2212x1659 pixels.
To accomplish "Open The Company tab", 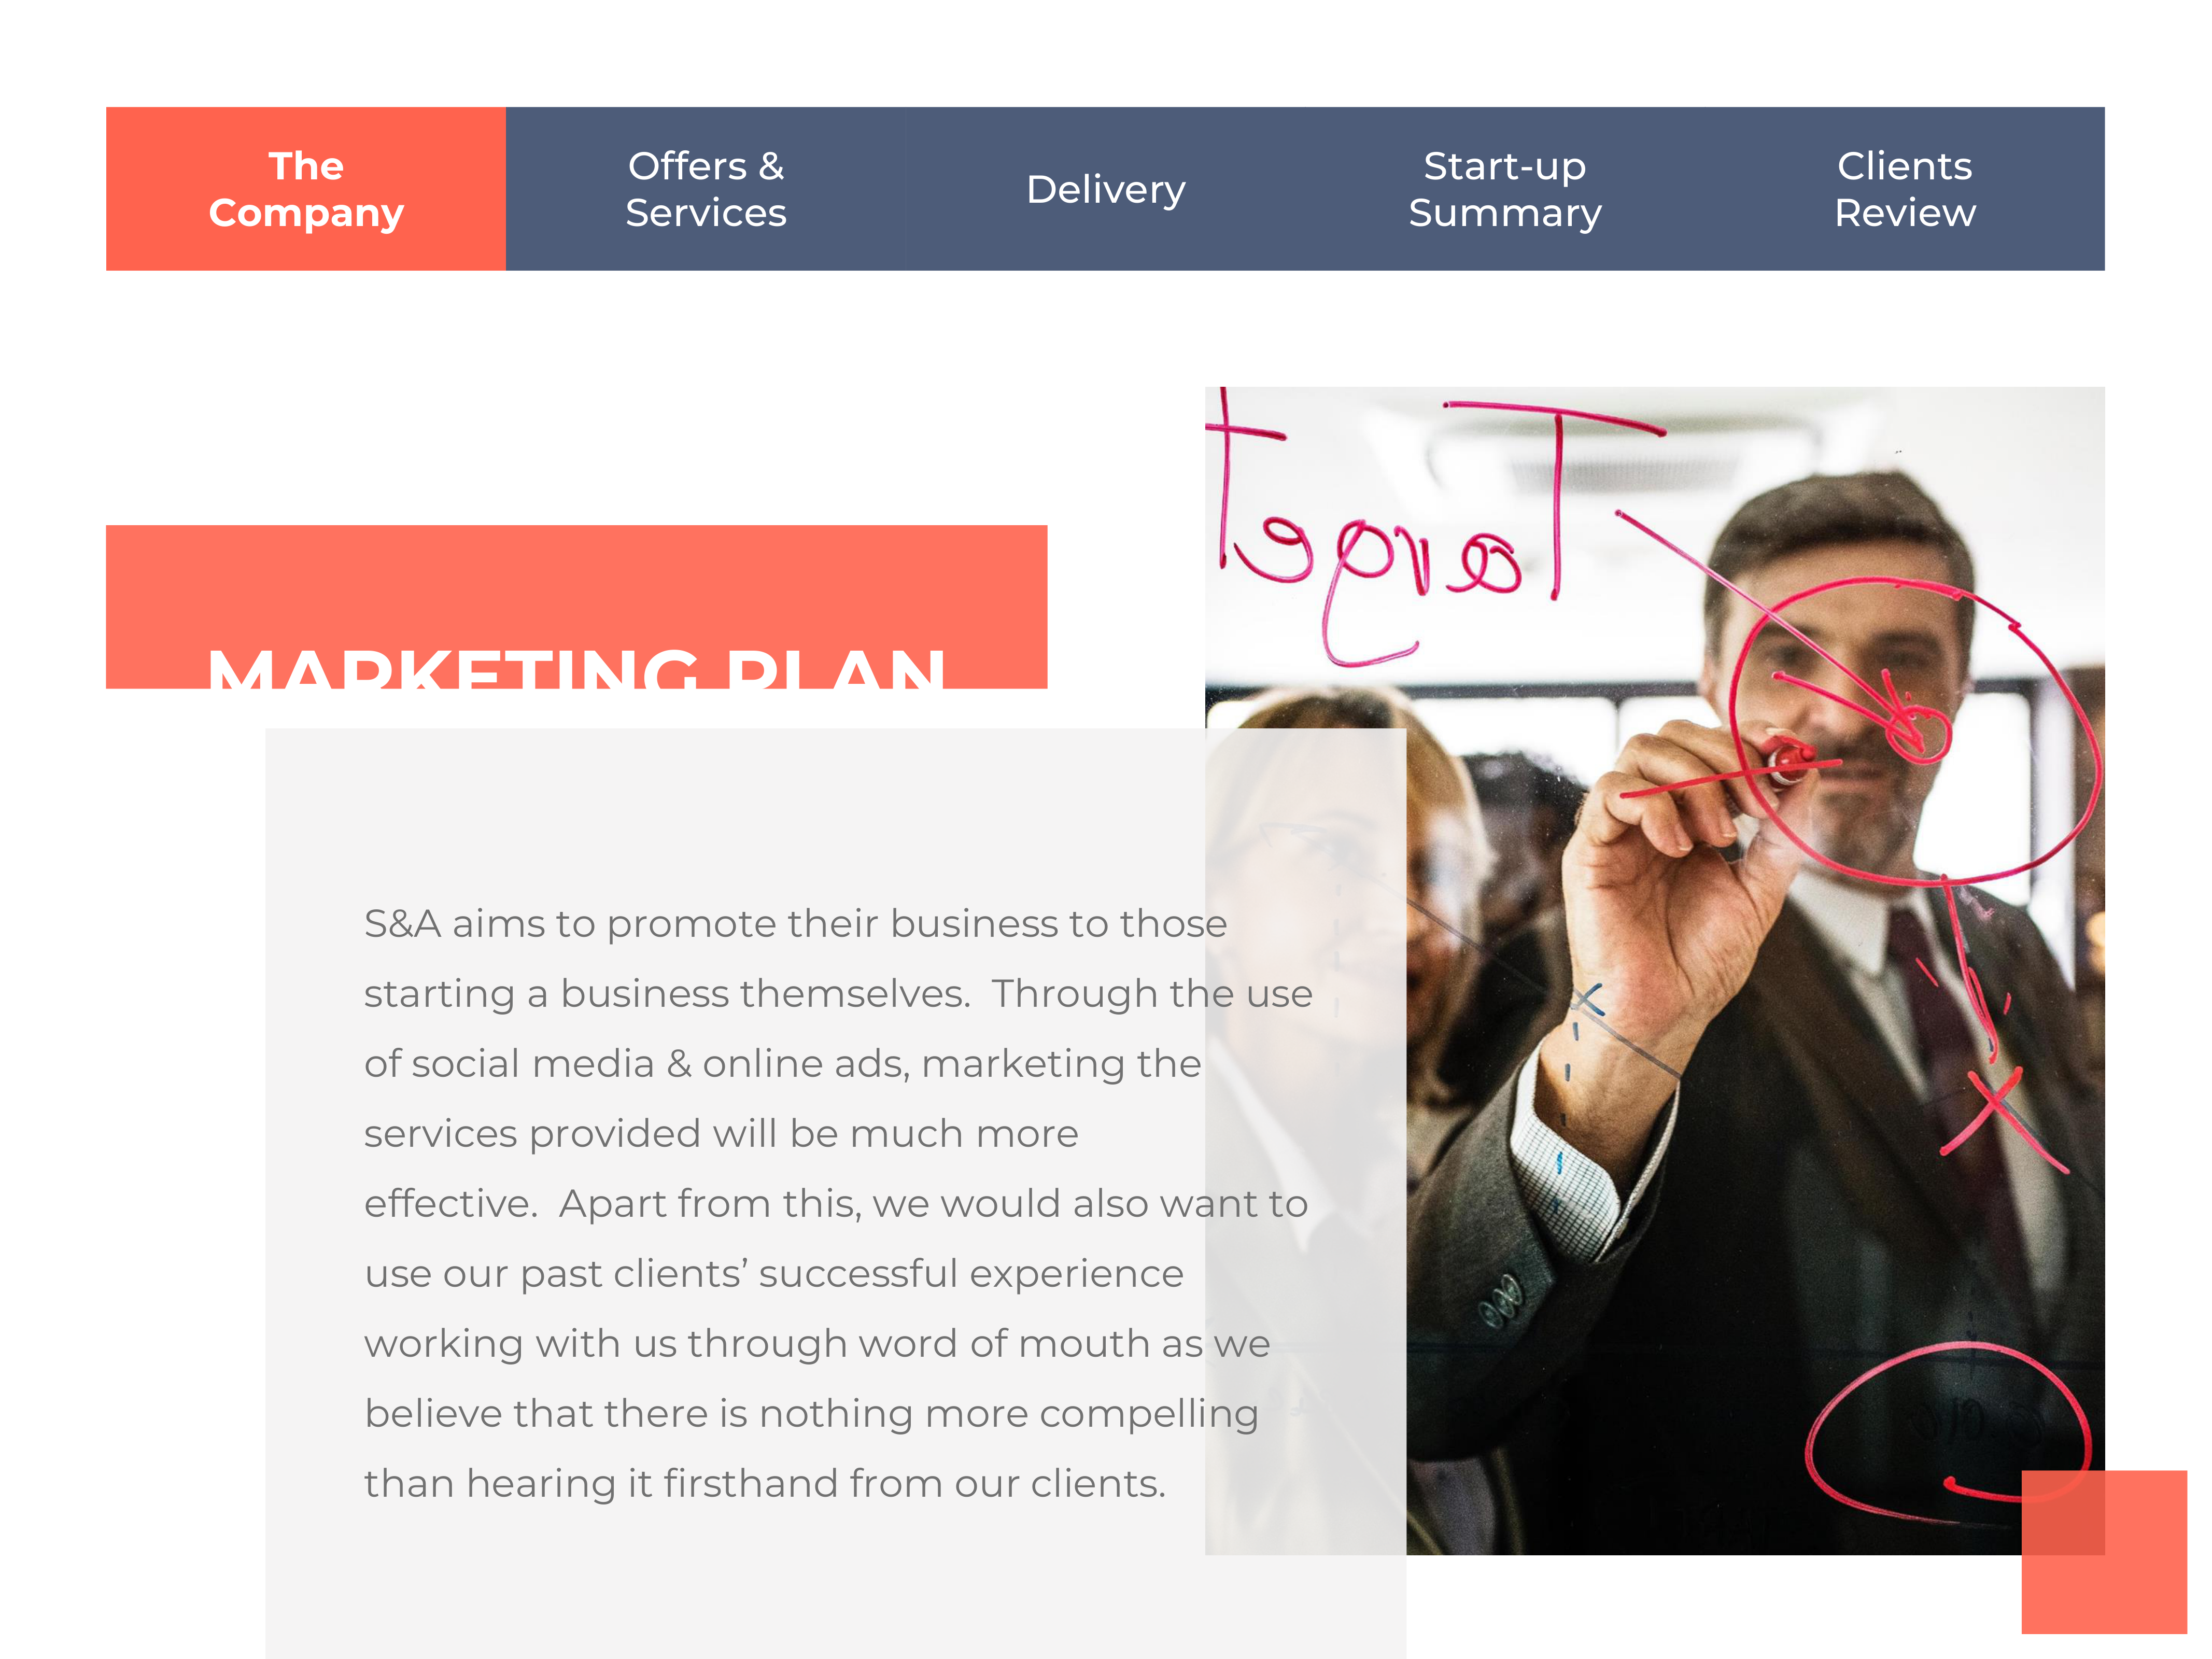I will pyautogui.click(x=306, y=189).
